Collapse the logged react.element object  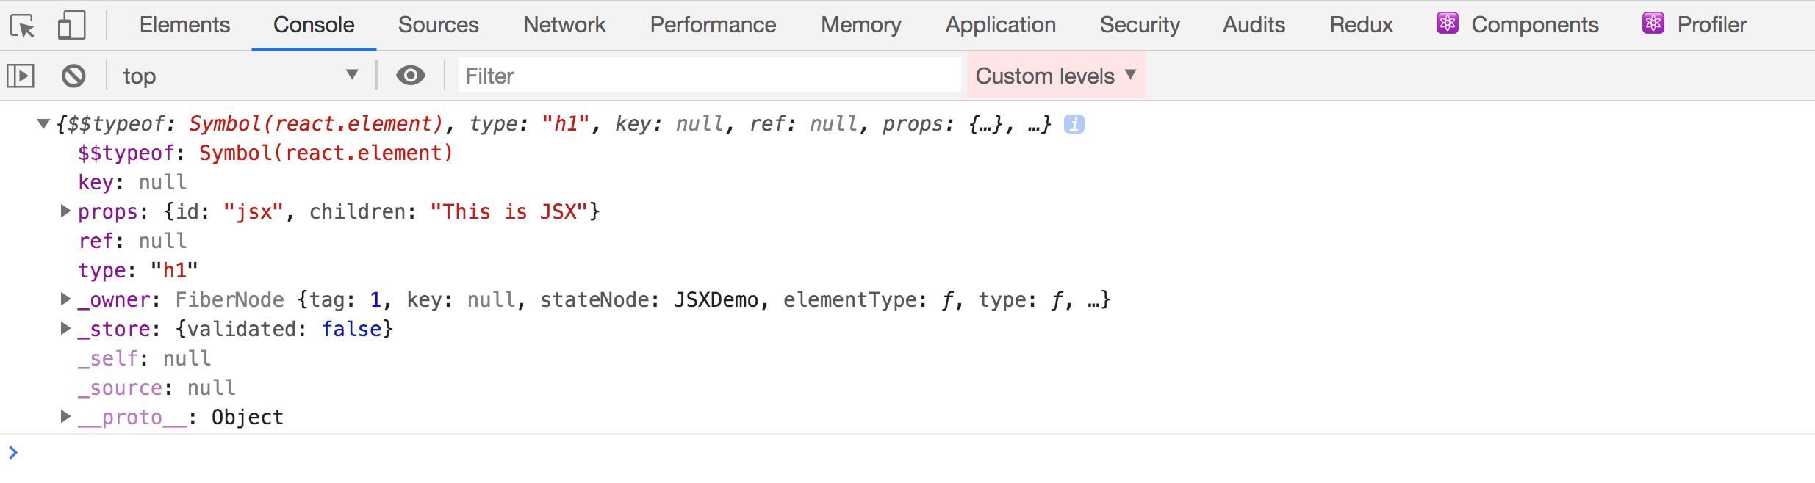pyautogui.click(x=43, y=124)
